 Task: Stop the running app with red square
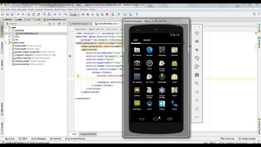point(107,15)
